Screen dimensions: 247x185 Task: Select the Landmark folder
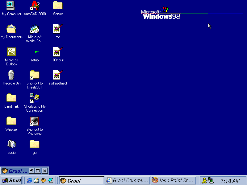point(11,98)
